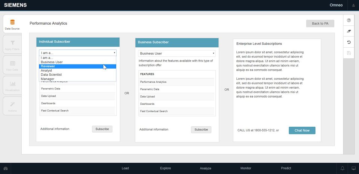Select Business User option in dropdown list
359x174 pixels.
pyautogui.click(x=78, y=62)
